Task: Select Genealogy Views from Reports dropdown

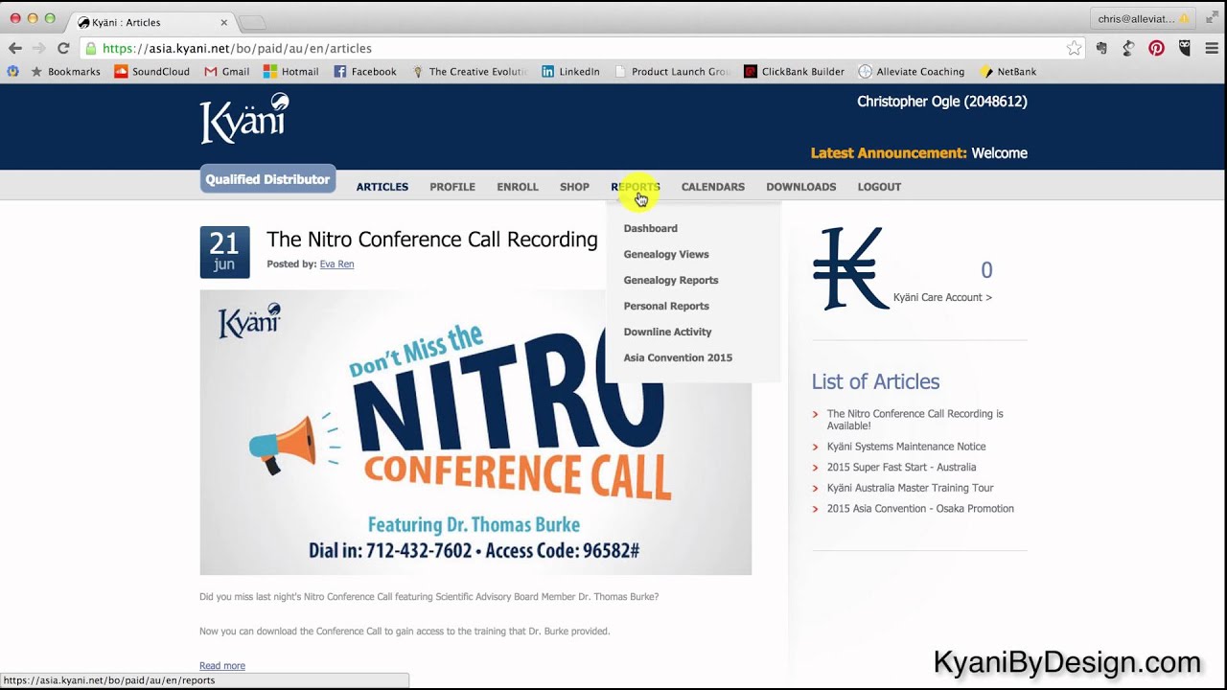Action: (x=666, y=254)
